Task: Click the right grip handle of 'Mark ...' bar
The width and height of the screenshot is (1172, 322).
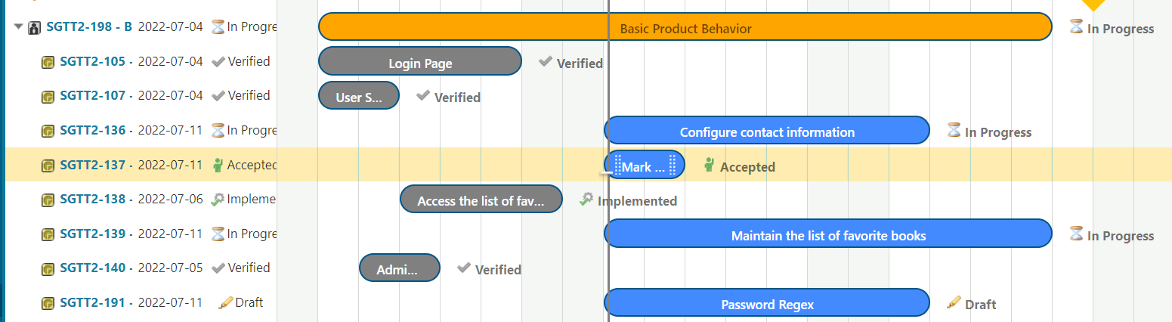Action: pos(673,165)
